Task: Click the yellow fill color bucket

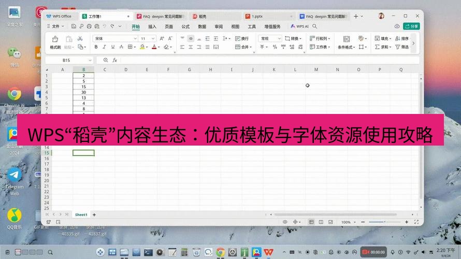Action: [x=142, y=47]
